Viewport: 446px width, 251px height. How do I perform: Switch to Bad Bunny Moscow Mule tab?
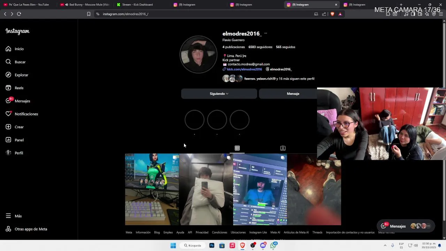(x=85, y=5)
